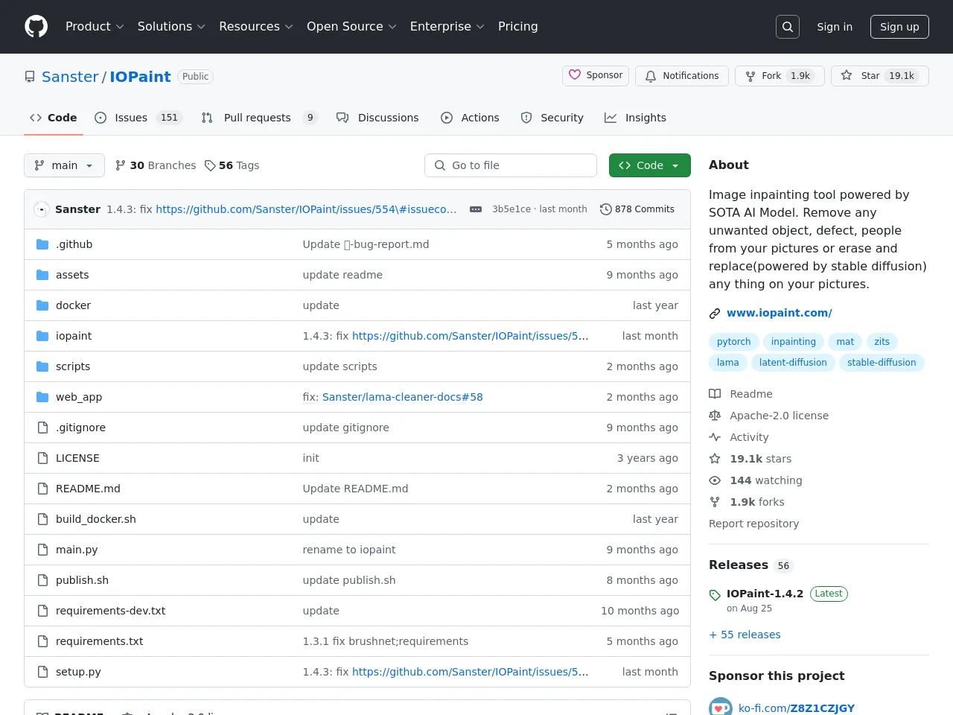Screen dimensions: 953x715
Task: Click the GitHub logo icon
Action: pos(36,27)
